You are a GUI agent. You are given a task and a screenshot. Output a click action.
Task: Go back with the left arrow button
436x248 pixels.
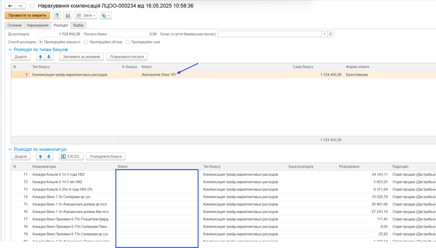pos(10,6)
